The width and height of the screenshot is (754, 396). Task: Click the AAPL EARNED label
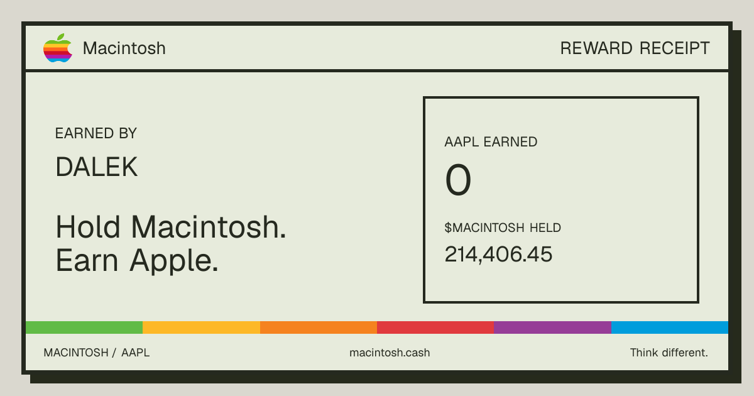pyautogui.click(x=491, y=142)
